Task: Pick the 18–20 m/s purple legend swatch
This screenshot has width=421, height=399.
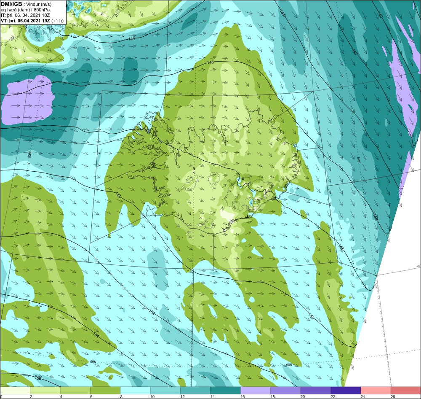Action: point(286,391)
